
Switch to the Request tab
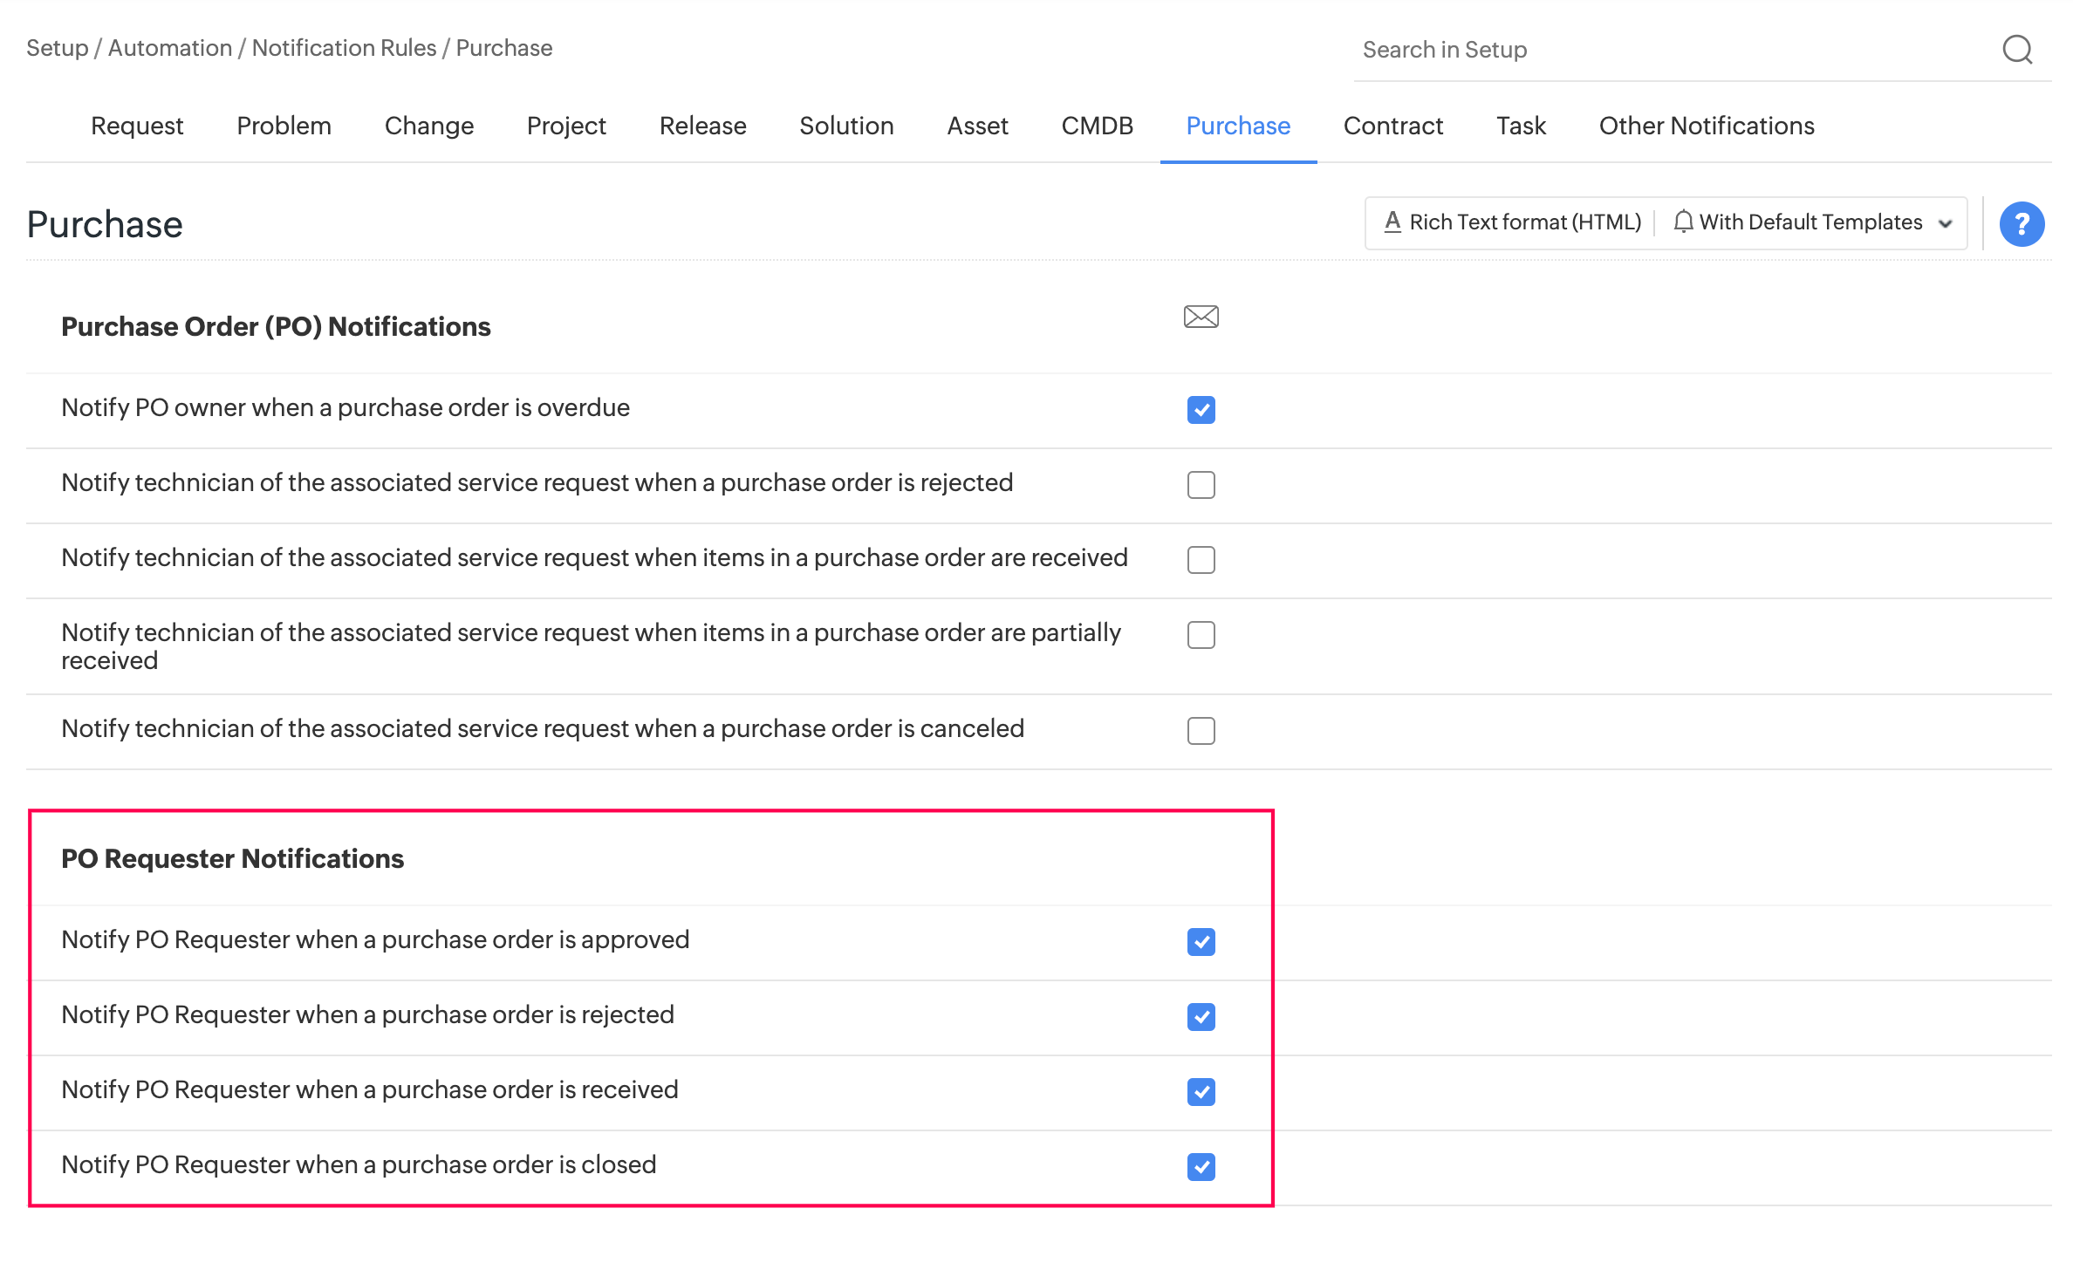pos(137,126)
